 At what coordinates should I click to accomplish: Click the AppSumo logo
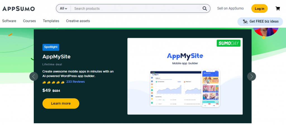pyautogui.click(x=18, y=9)
